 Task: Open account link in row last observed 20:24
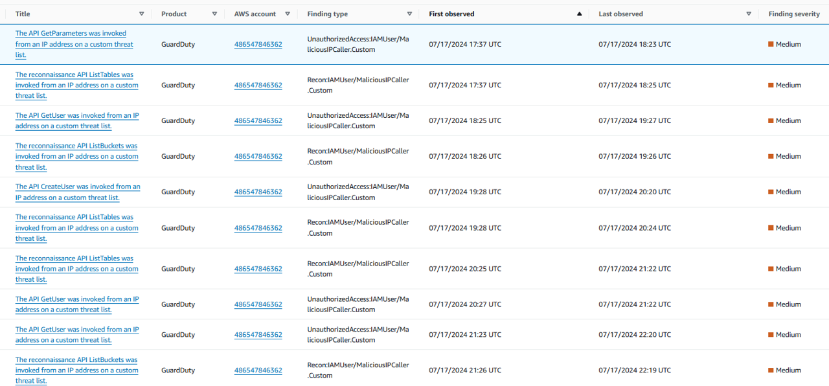(258, 228)
